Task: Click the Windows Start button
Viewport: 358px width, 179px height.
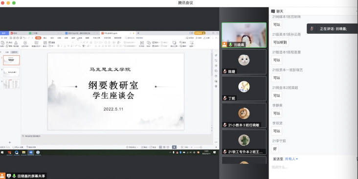Action: click(2, 152)
